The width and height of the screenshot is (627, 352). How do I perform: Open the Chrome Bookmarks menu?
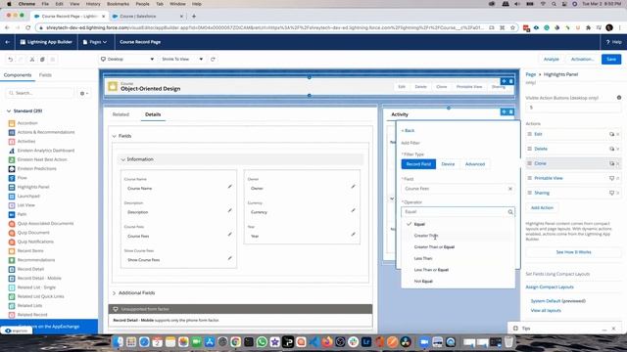point(118,4)
